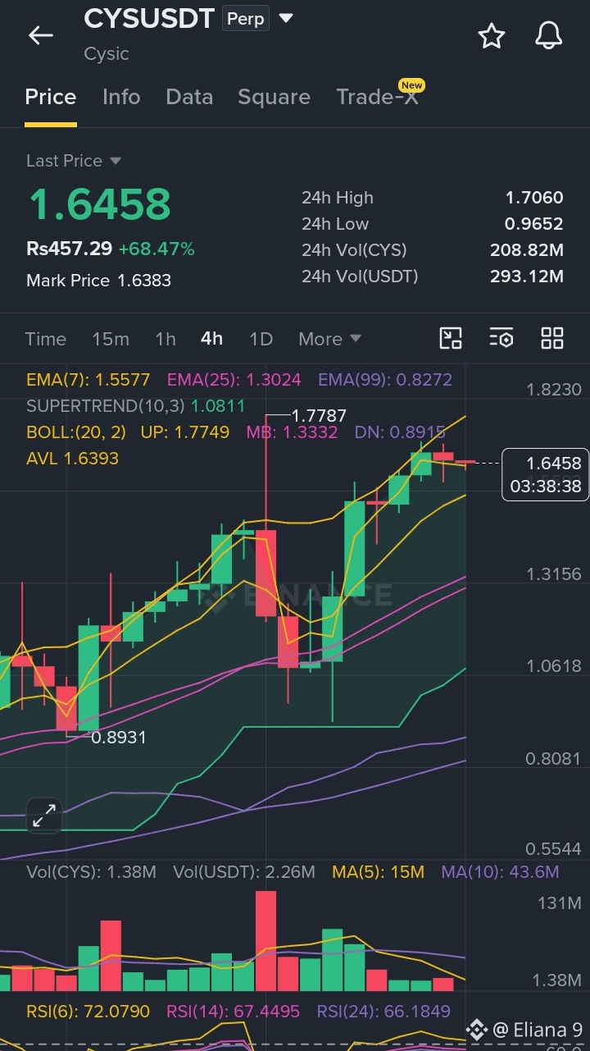Tap the 24h Vol(CYS) value 208.82M
Image resolution: width=590 pixels, height=1051 pixels.
tap(527, 250)
